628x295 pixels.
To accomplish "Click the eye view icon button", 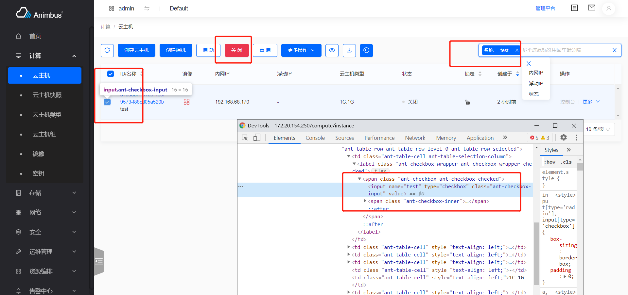I will point(332,50).
